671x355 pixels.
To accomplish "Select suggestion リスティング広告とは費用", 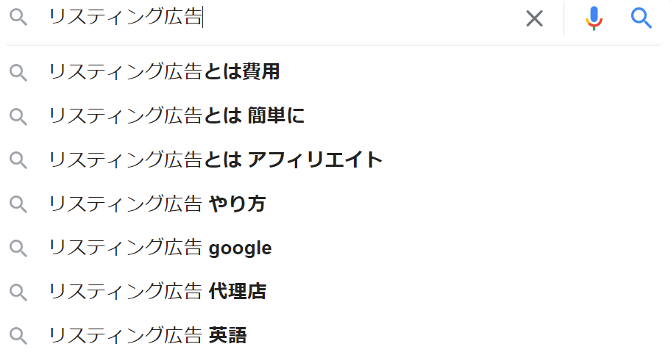I will pos(164,72).
